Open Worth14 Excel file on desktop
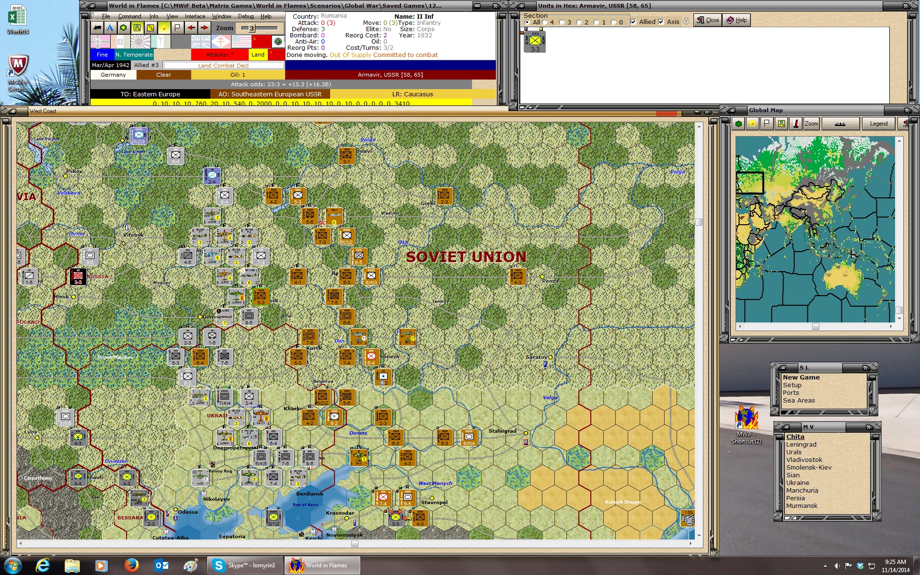 18,20
